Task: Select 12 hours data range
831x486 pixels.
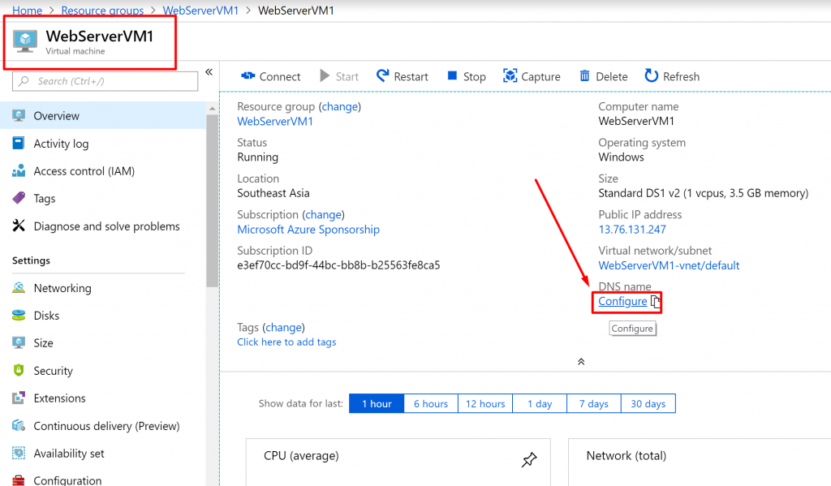Action: click(485, 404)
